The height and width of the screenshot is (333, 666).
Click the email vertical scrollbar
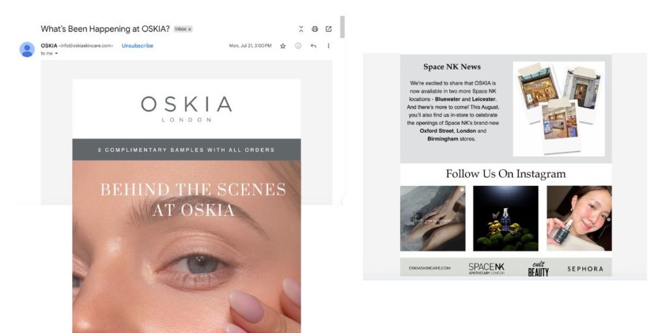342,27
